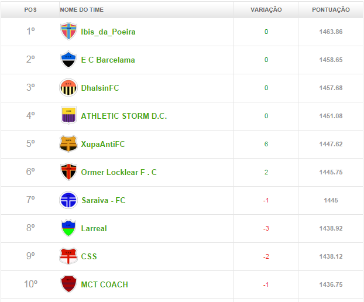Open the E C Barcelama team page
The height and width of the screenshot is (302, 364).
point(108,60)
